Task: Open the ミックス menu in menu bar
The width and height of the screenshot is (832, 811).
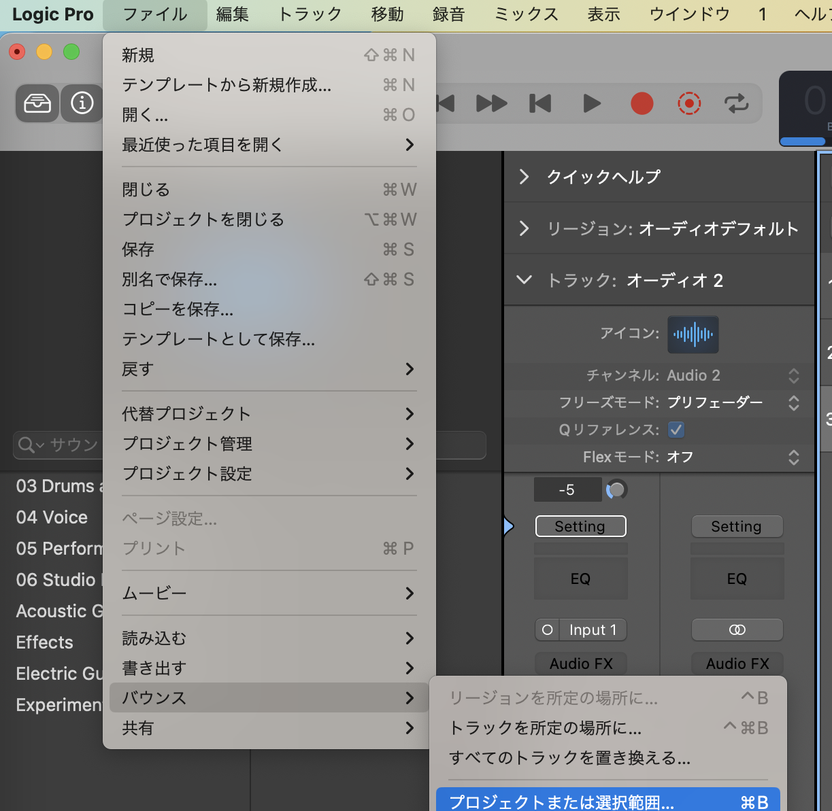Action: click(527, 14)
